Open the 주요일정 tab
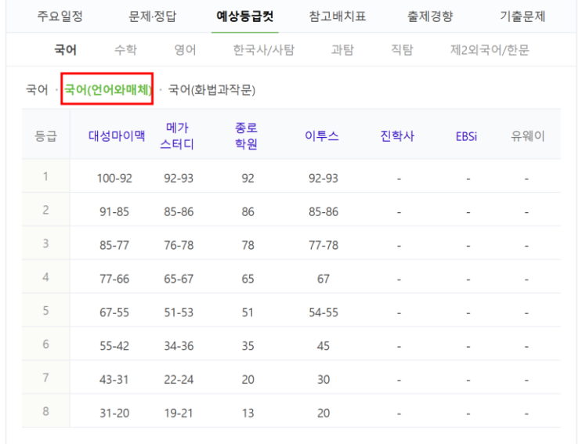The width and height of the screenshot is (582, 444). [60, 16]
